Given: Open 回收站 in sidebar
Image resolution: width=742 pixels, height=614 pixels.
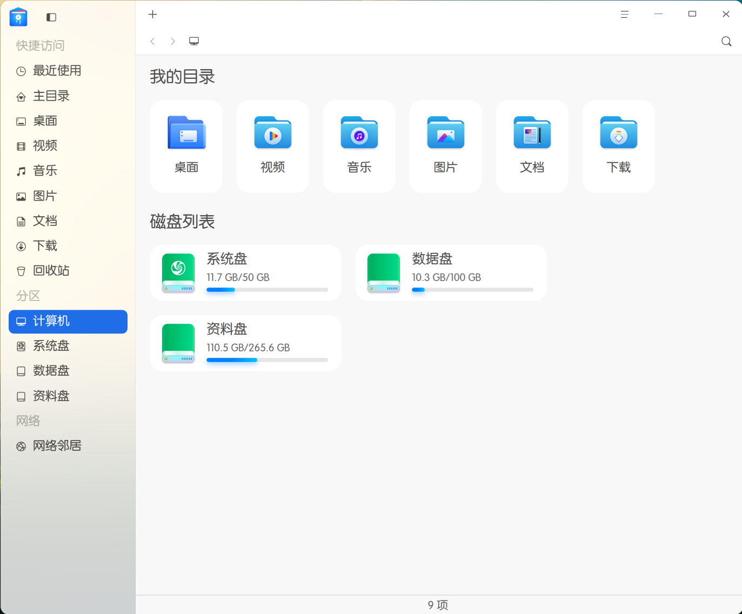Looking at the screenshot, I should 68,271.
